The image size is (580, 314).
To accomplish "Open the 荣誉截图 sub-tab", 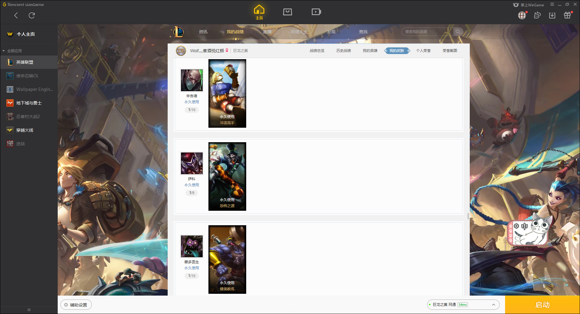I will click(450, 51).
